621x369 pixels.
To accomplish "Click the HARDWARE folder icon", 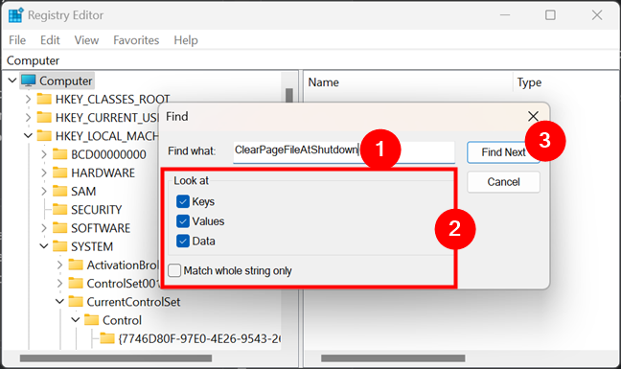I will [59, 173].
